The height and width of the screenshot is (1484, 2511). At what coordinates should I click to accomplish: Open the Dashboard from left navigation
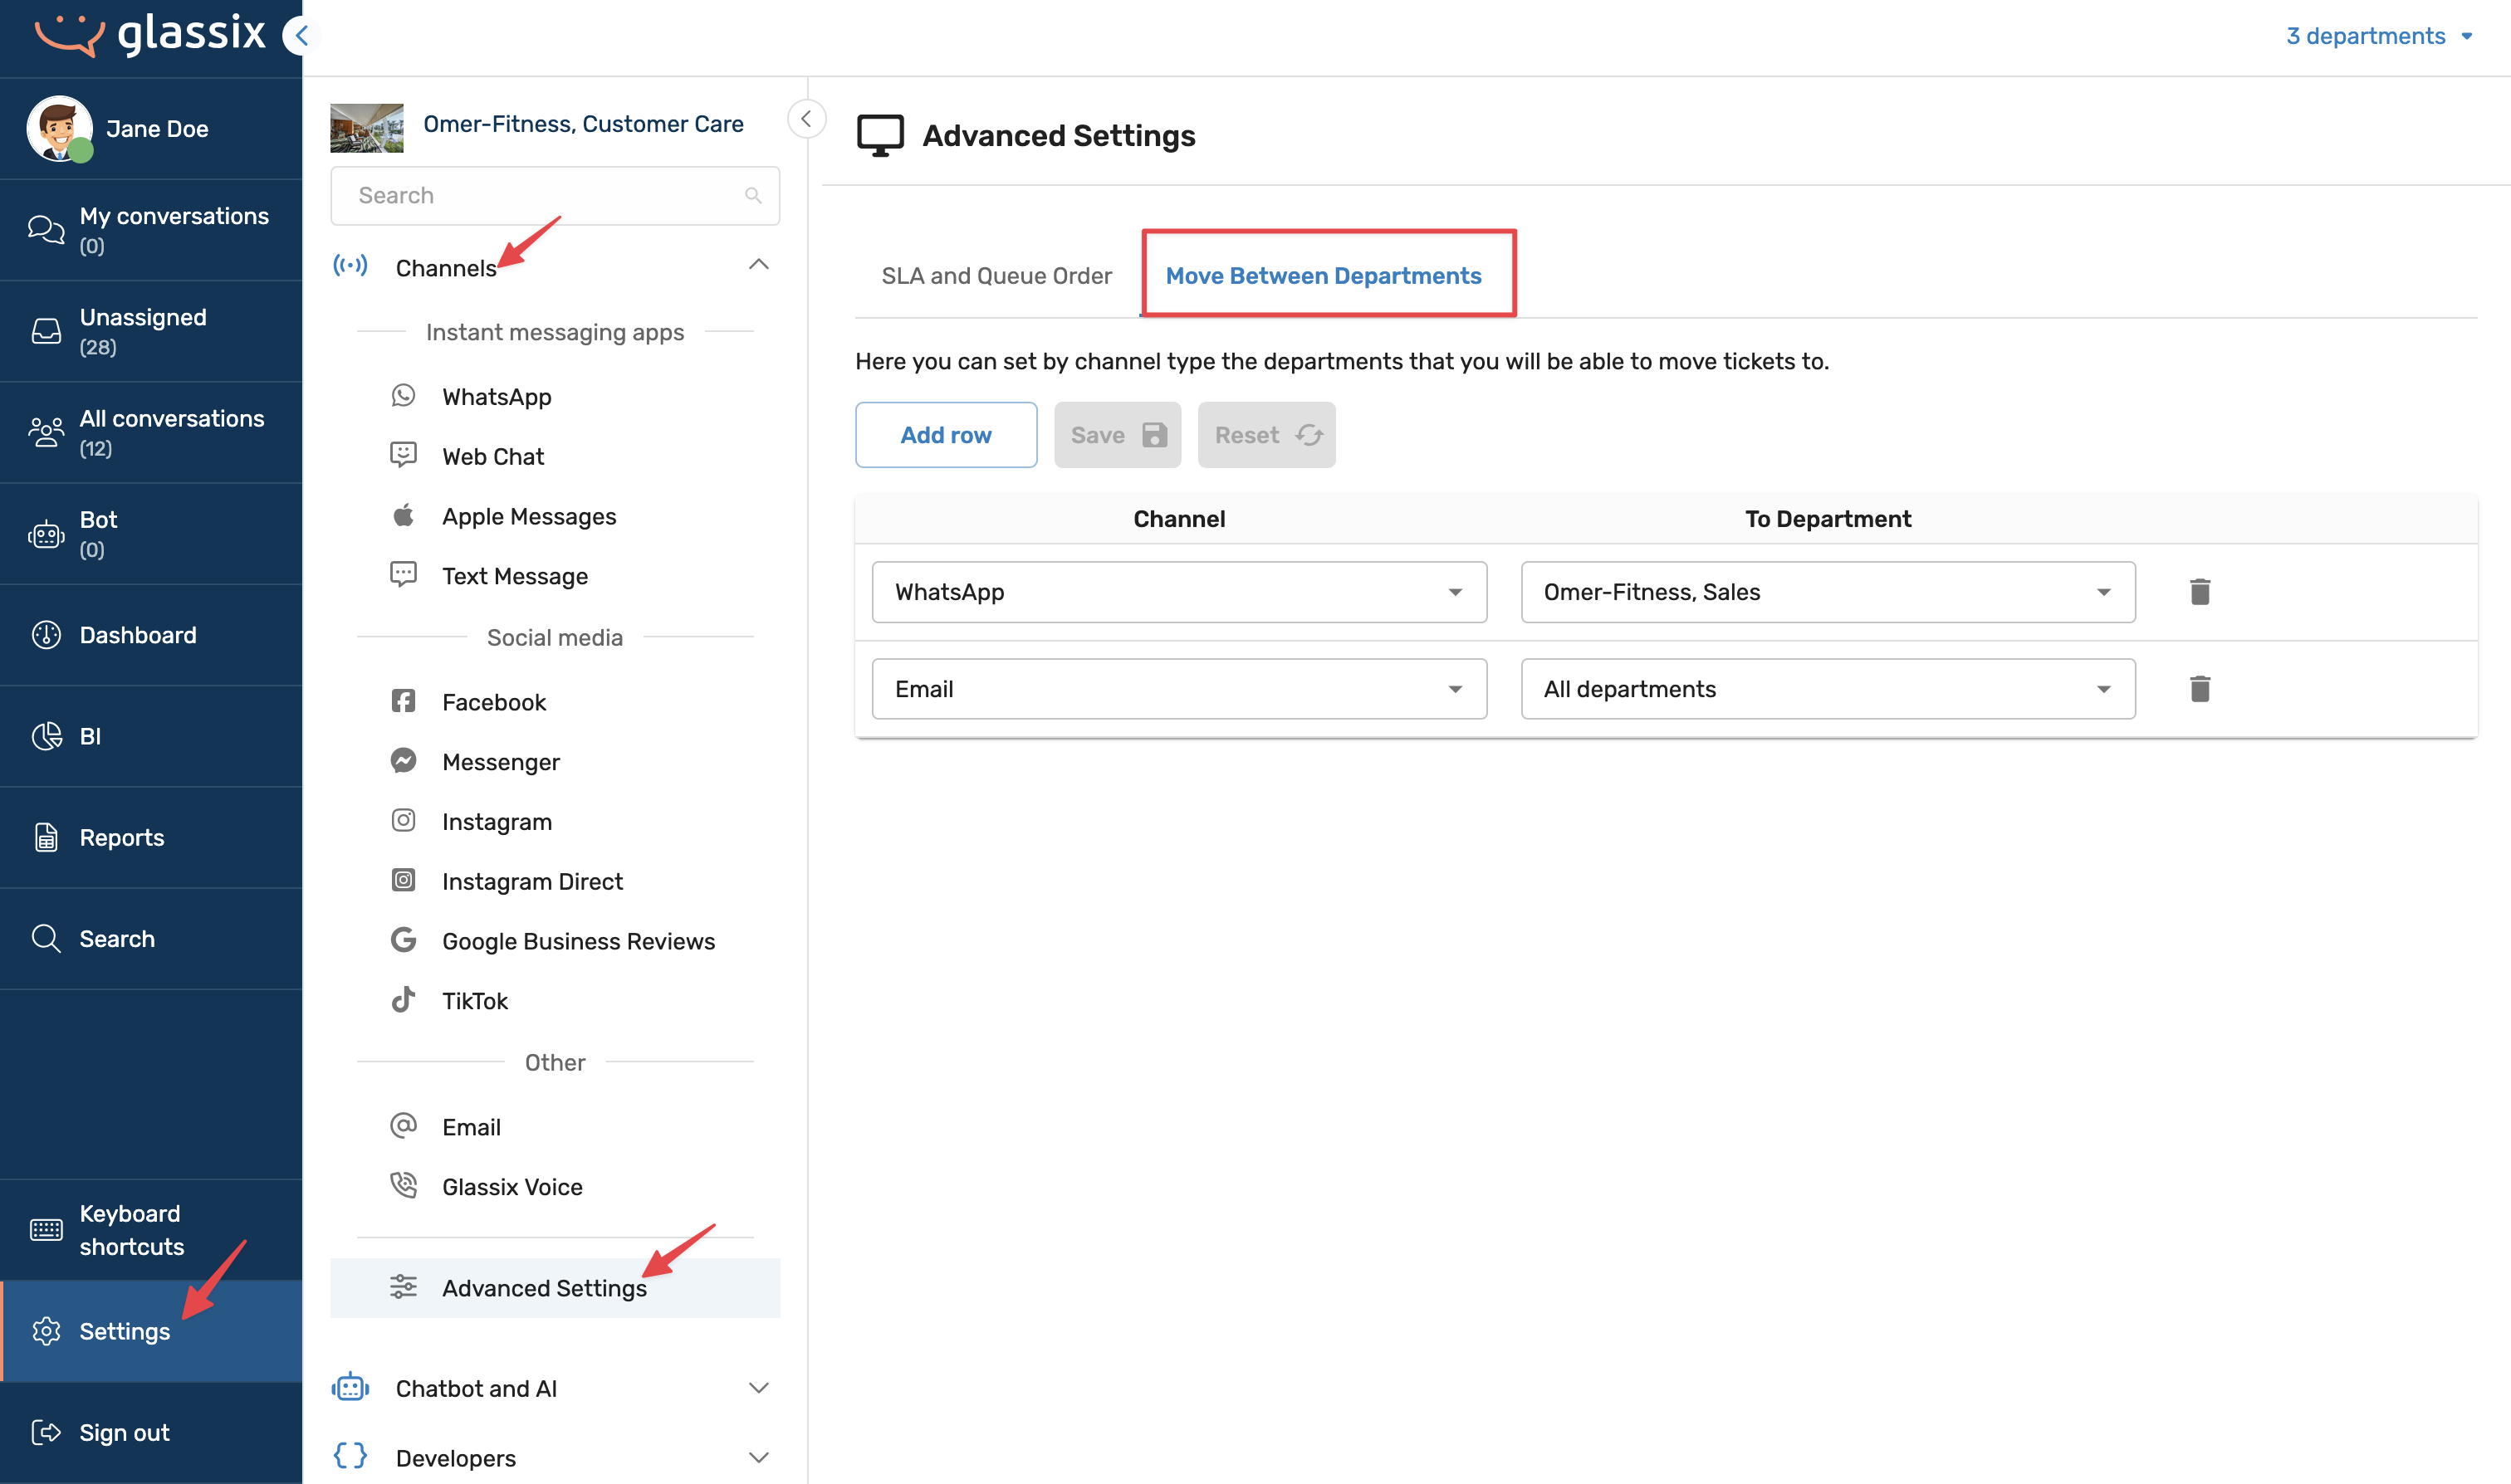[137, 635]
